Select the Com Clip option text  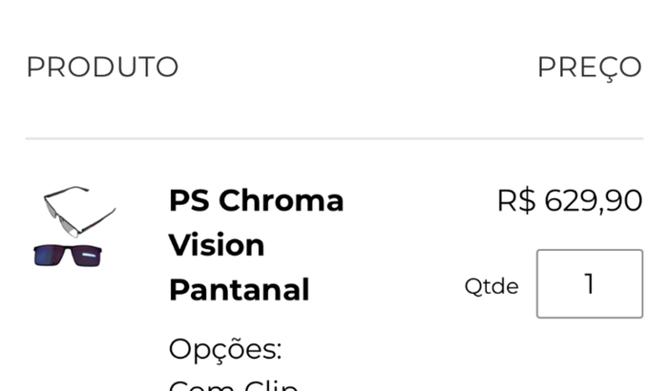[234, 384]
